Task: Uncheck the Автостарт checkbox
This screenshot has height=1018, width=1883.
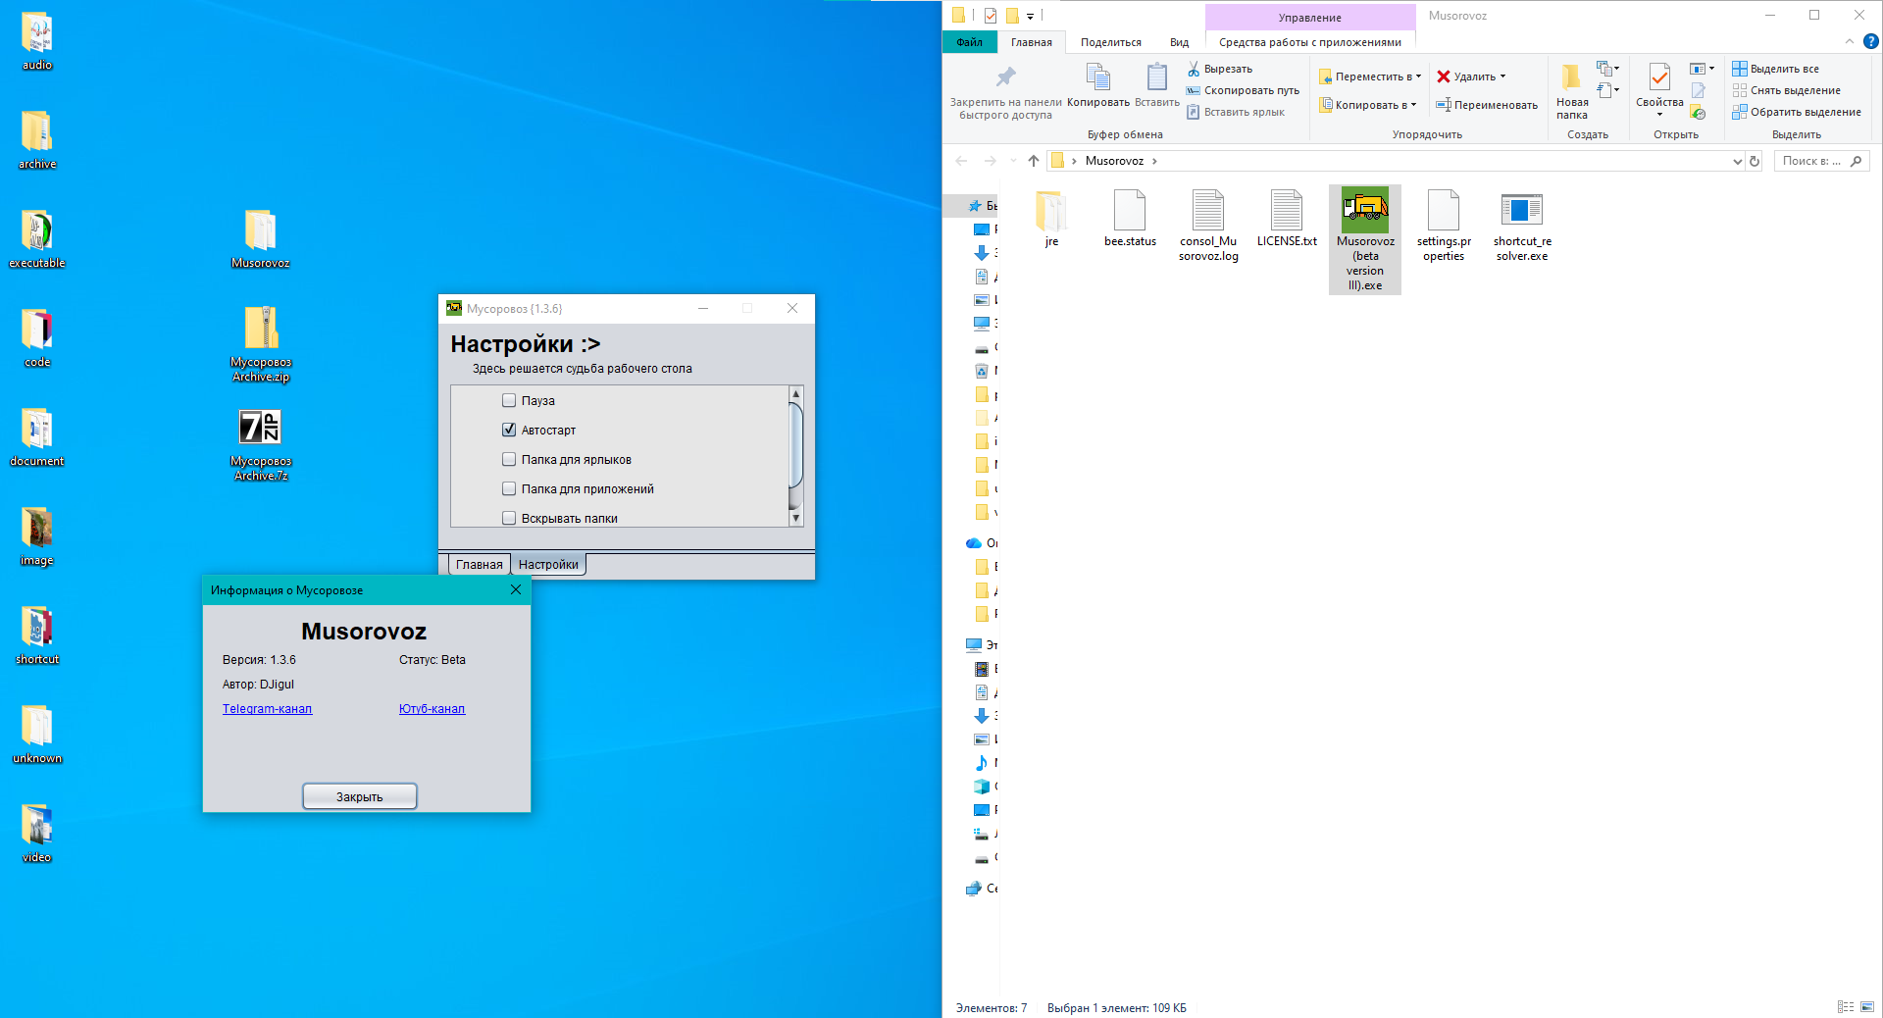Action: [509, 430]
